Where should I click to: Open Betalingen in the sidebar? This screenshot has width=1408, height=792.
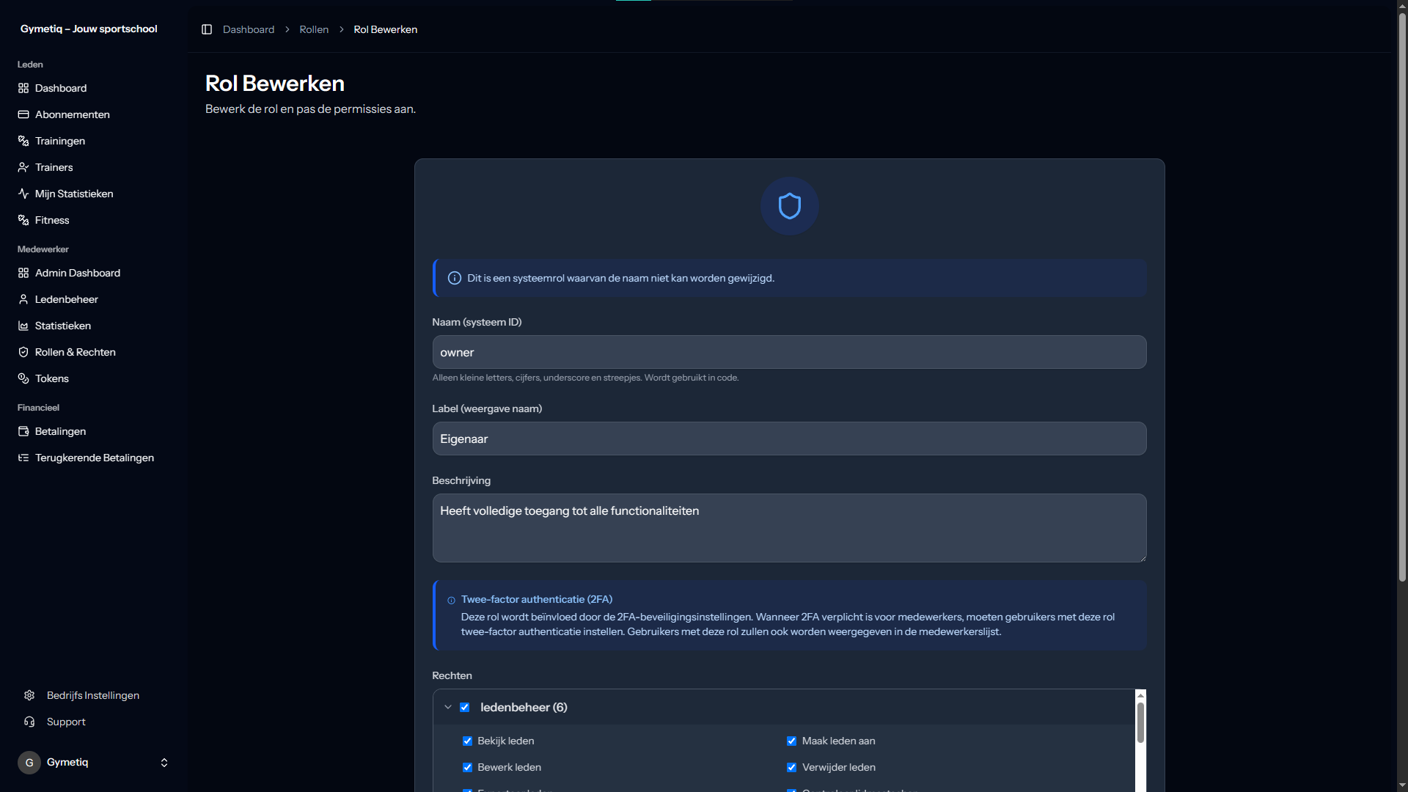point(94,431)
